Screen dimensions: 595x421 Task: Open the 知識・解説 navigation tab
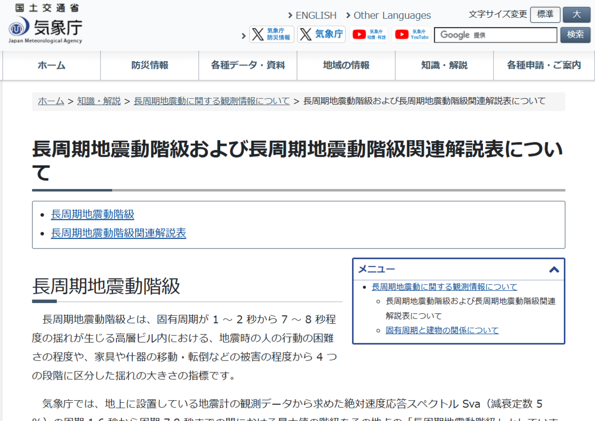click(444, 65)
